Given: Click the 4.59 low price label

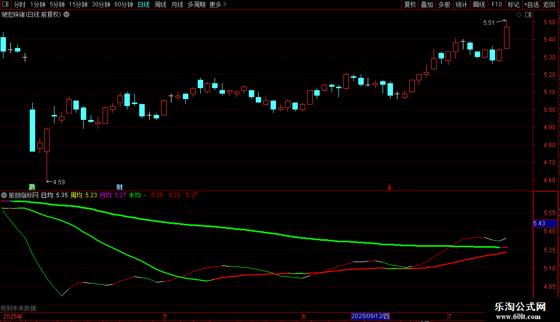Looking at the screenshot, I should 59,182.
